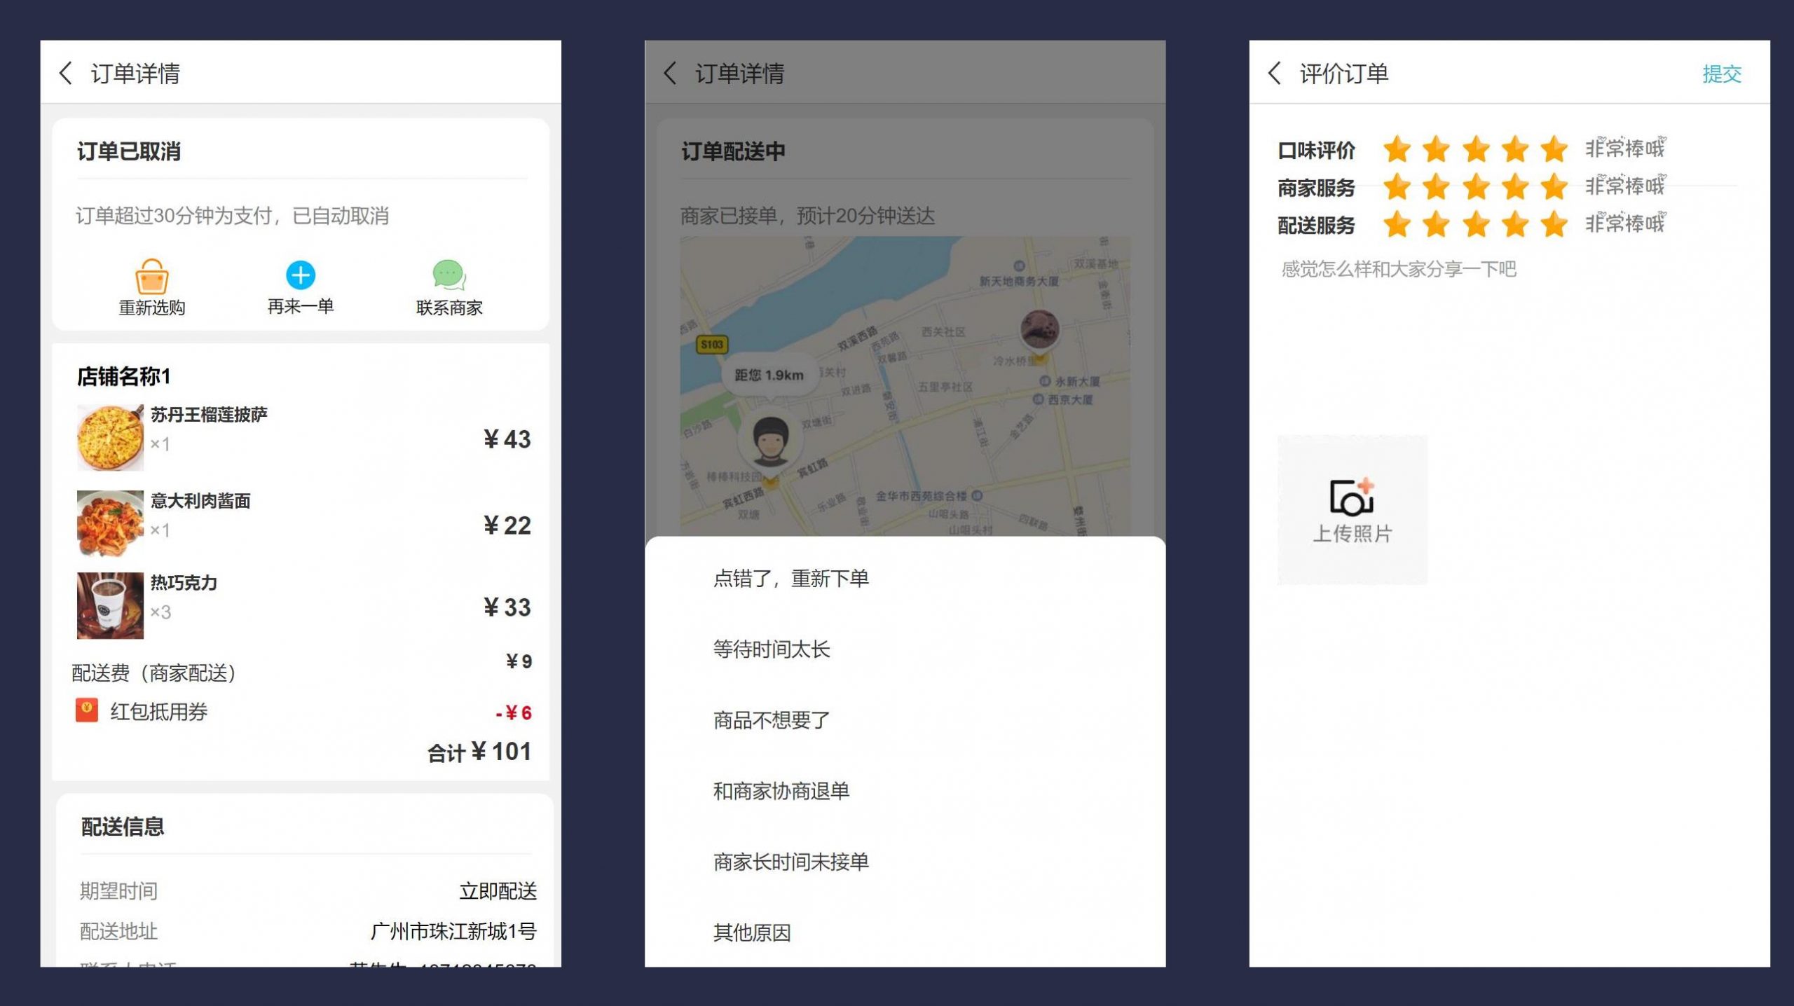The image size is (1794, 1006).
Task: Click the 感觉怎么样和大家分享一下吧 comment field
Action: (x=1398, y=270)
